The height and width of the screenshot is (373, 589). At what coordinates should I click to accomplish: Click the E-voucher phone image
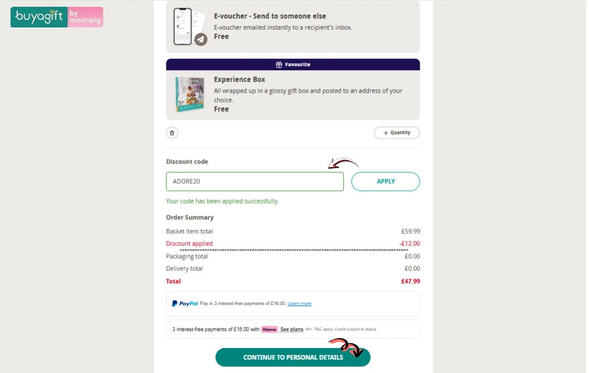tap(184, 26)
